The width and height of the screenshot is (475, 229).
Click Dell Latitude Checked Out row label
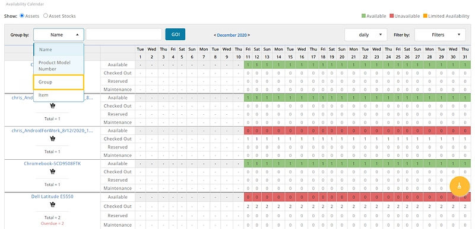point(118,207)
